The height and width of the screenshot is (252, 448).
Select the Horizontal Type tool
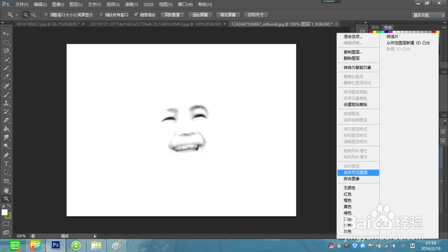pyautogui.click(x=6, y=164)
